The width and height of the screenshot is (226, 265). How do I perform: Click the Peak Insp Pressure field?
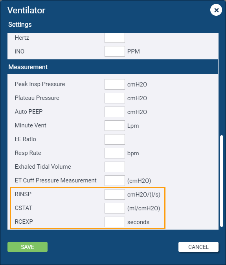pos(115,84)
